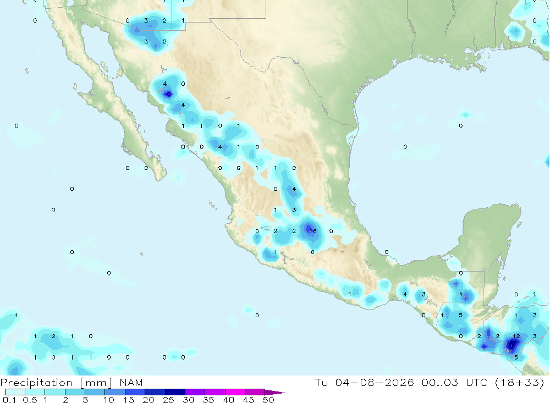550x403 pixels.
Task: Click legend scale label '30'
Action: pos(189,400)
